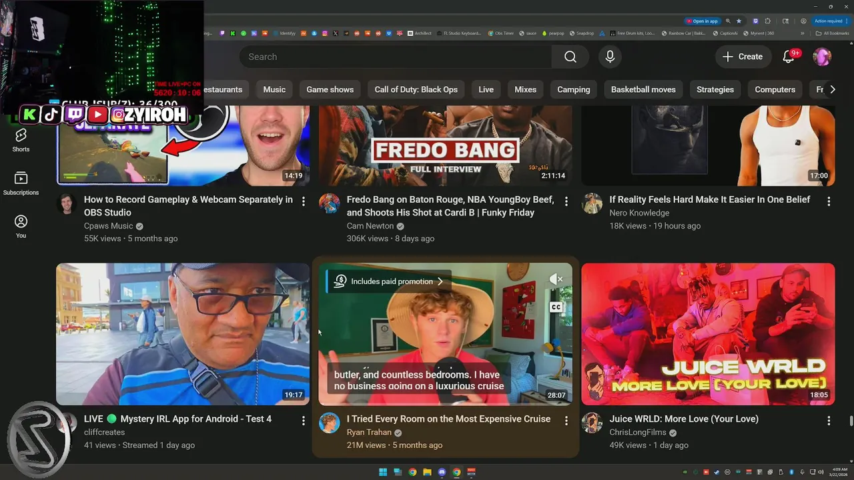Open account avatar menu

(x=822, y=57)
